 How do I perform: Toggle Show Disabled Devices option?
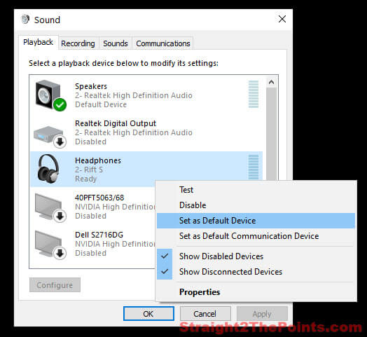(256, 256)
